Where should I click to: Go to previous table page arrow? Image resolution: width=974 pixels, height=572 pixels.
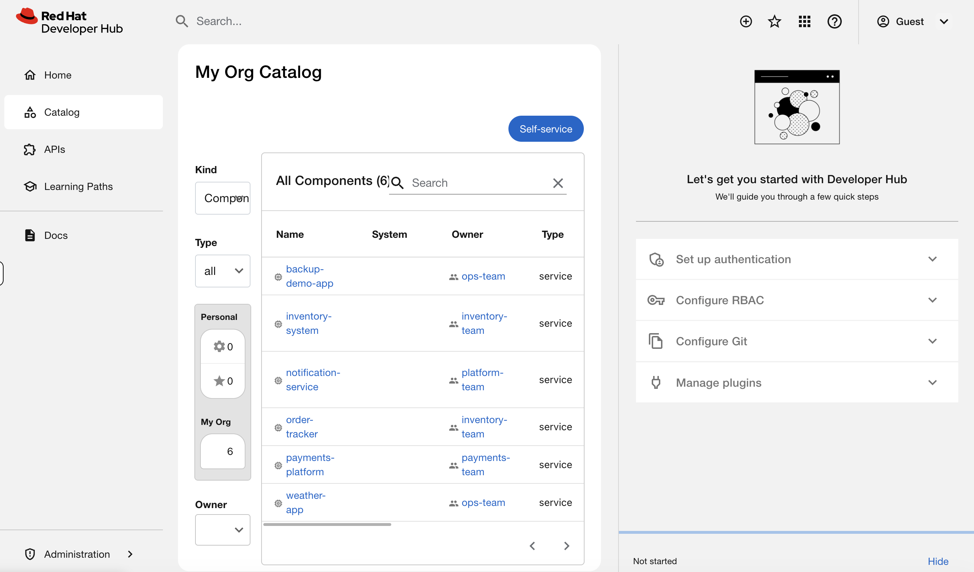tap(533, 546)
